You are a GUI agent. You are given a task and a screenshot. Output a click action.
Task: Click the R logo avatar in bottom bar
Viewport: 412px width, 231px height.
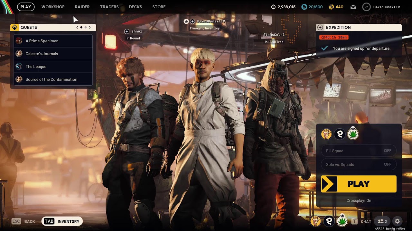(x=329, y=221)
